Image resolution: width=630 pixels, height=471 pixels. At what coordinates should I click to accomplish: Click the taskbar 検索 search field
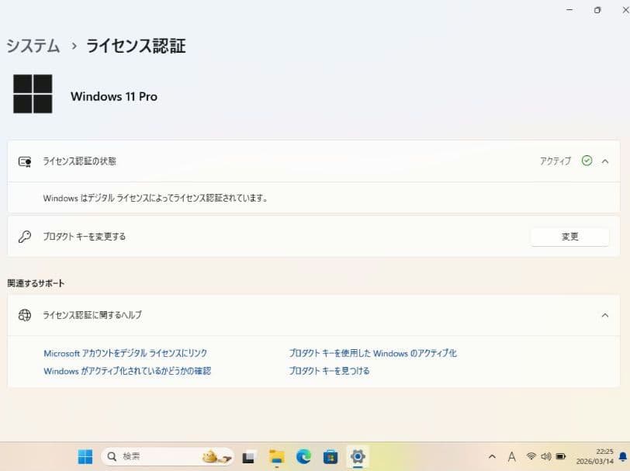click(x=167, y=456)
